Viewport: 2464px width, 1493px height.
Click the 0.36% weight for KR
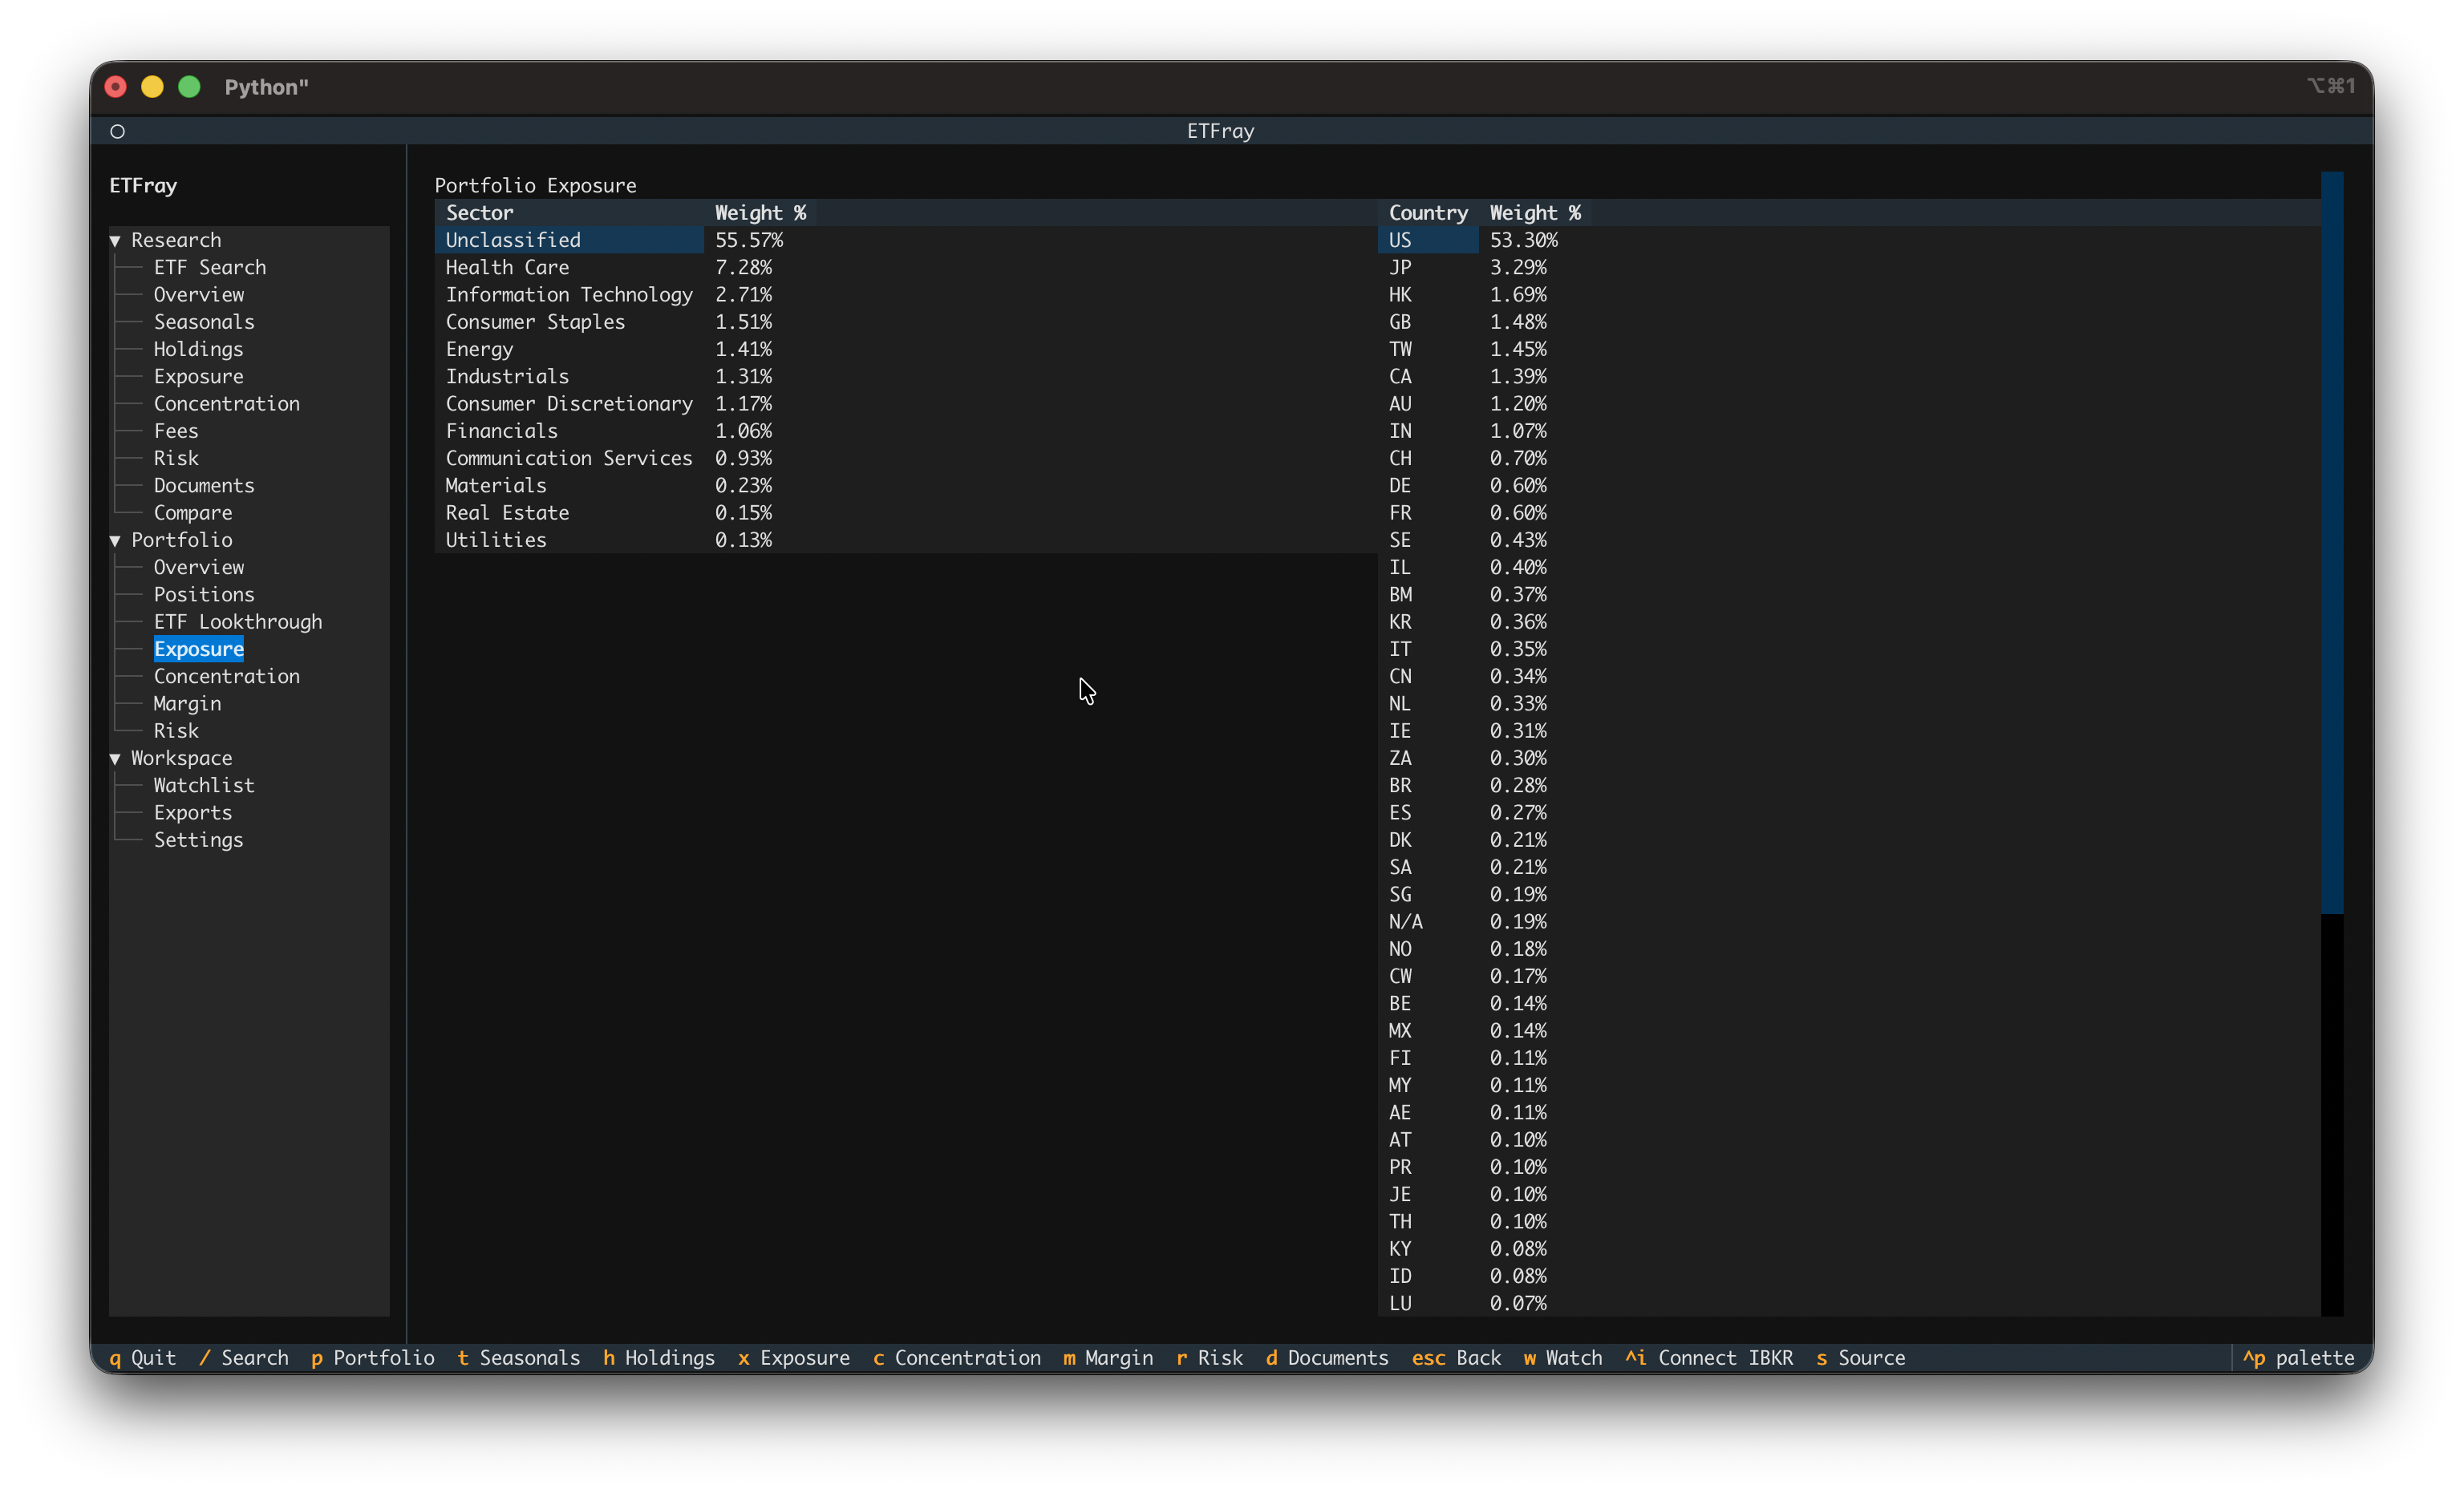1518,621
